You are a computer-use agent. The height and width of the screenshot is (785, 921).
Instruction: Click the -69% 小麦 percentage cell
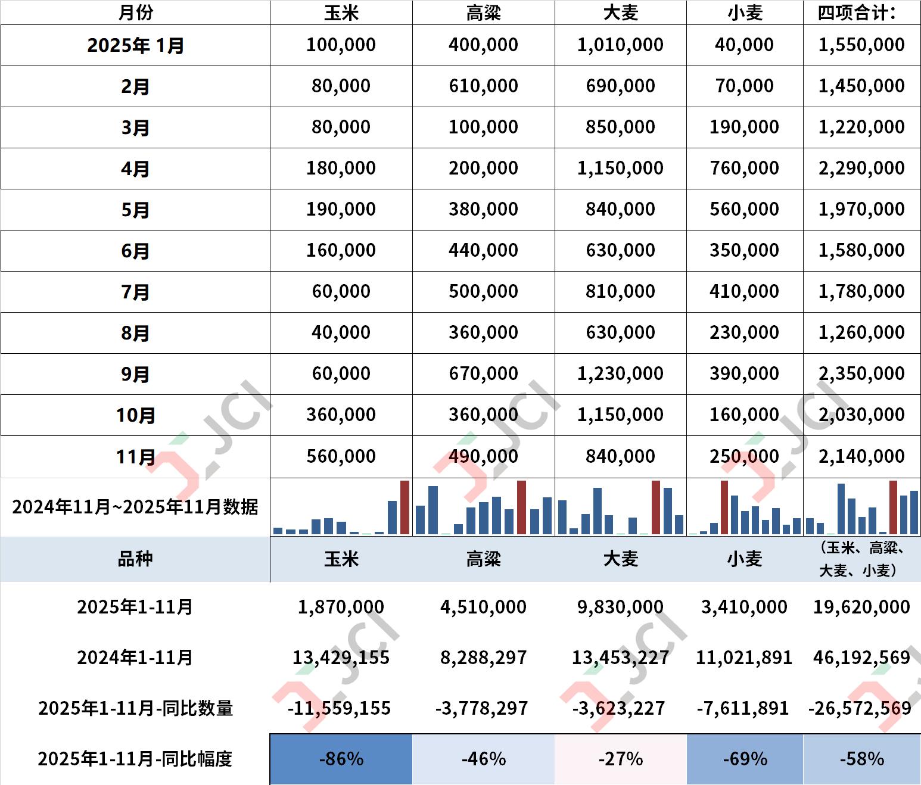click(745, 759)
